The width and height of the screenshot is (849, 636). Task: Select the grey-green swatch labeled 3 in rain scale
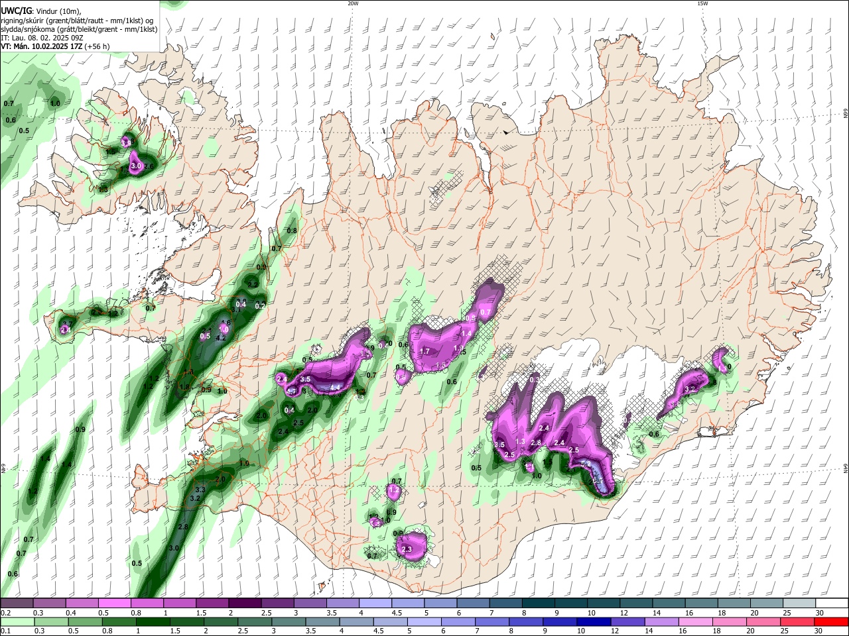pos(289,622)
